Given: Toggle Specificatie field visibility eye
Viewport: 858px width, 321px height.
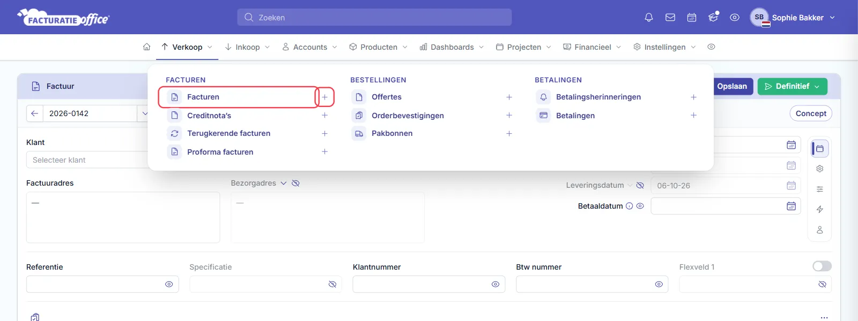Looking at the screenshot, I should click(332, 284).
